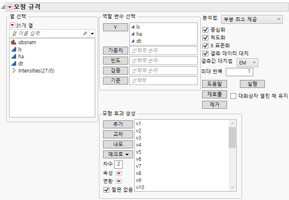Image resolution: width=289 pixels, height=200 pixels.
Task: Click the effects list scroll down arrow
Action: (x=232, y=187)
